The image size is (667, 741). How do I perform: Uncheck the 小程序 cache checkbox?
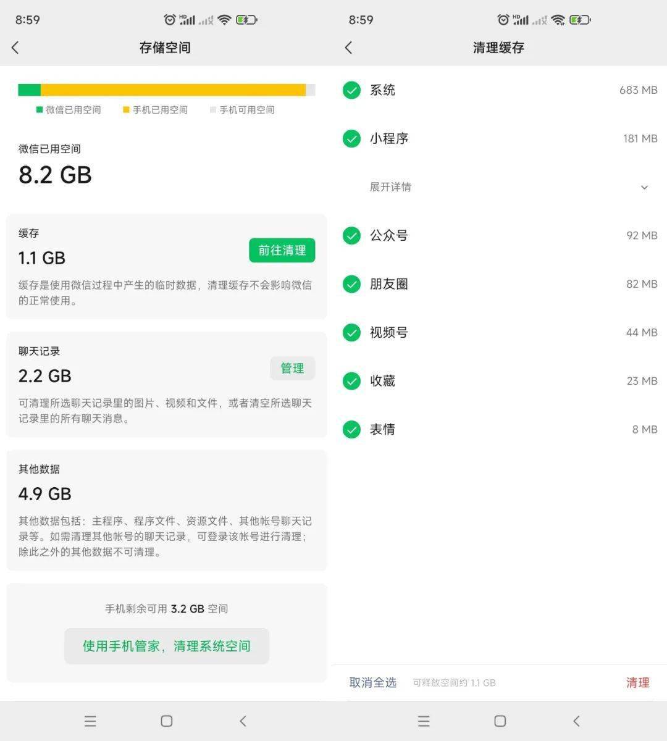(351, 138)
